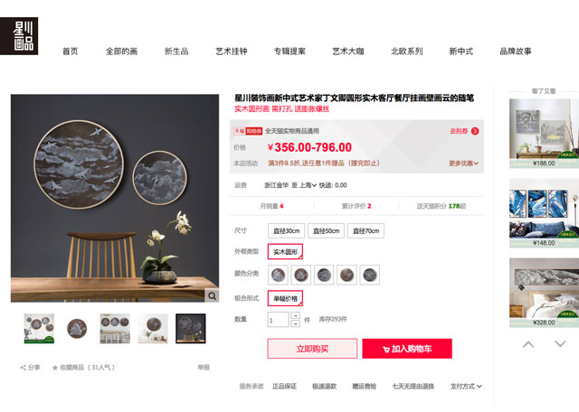Click the red arrow icon beside 去刮券

tap(475, 131)
